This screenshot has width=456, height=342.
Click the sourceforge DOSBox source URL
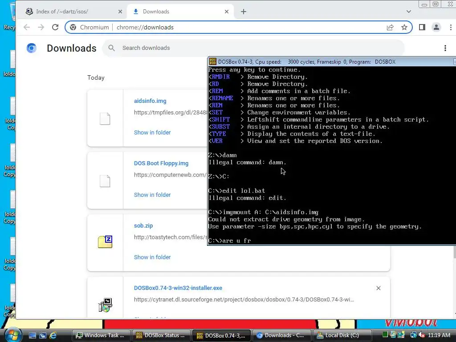[x=244, y=300]
